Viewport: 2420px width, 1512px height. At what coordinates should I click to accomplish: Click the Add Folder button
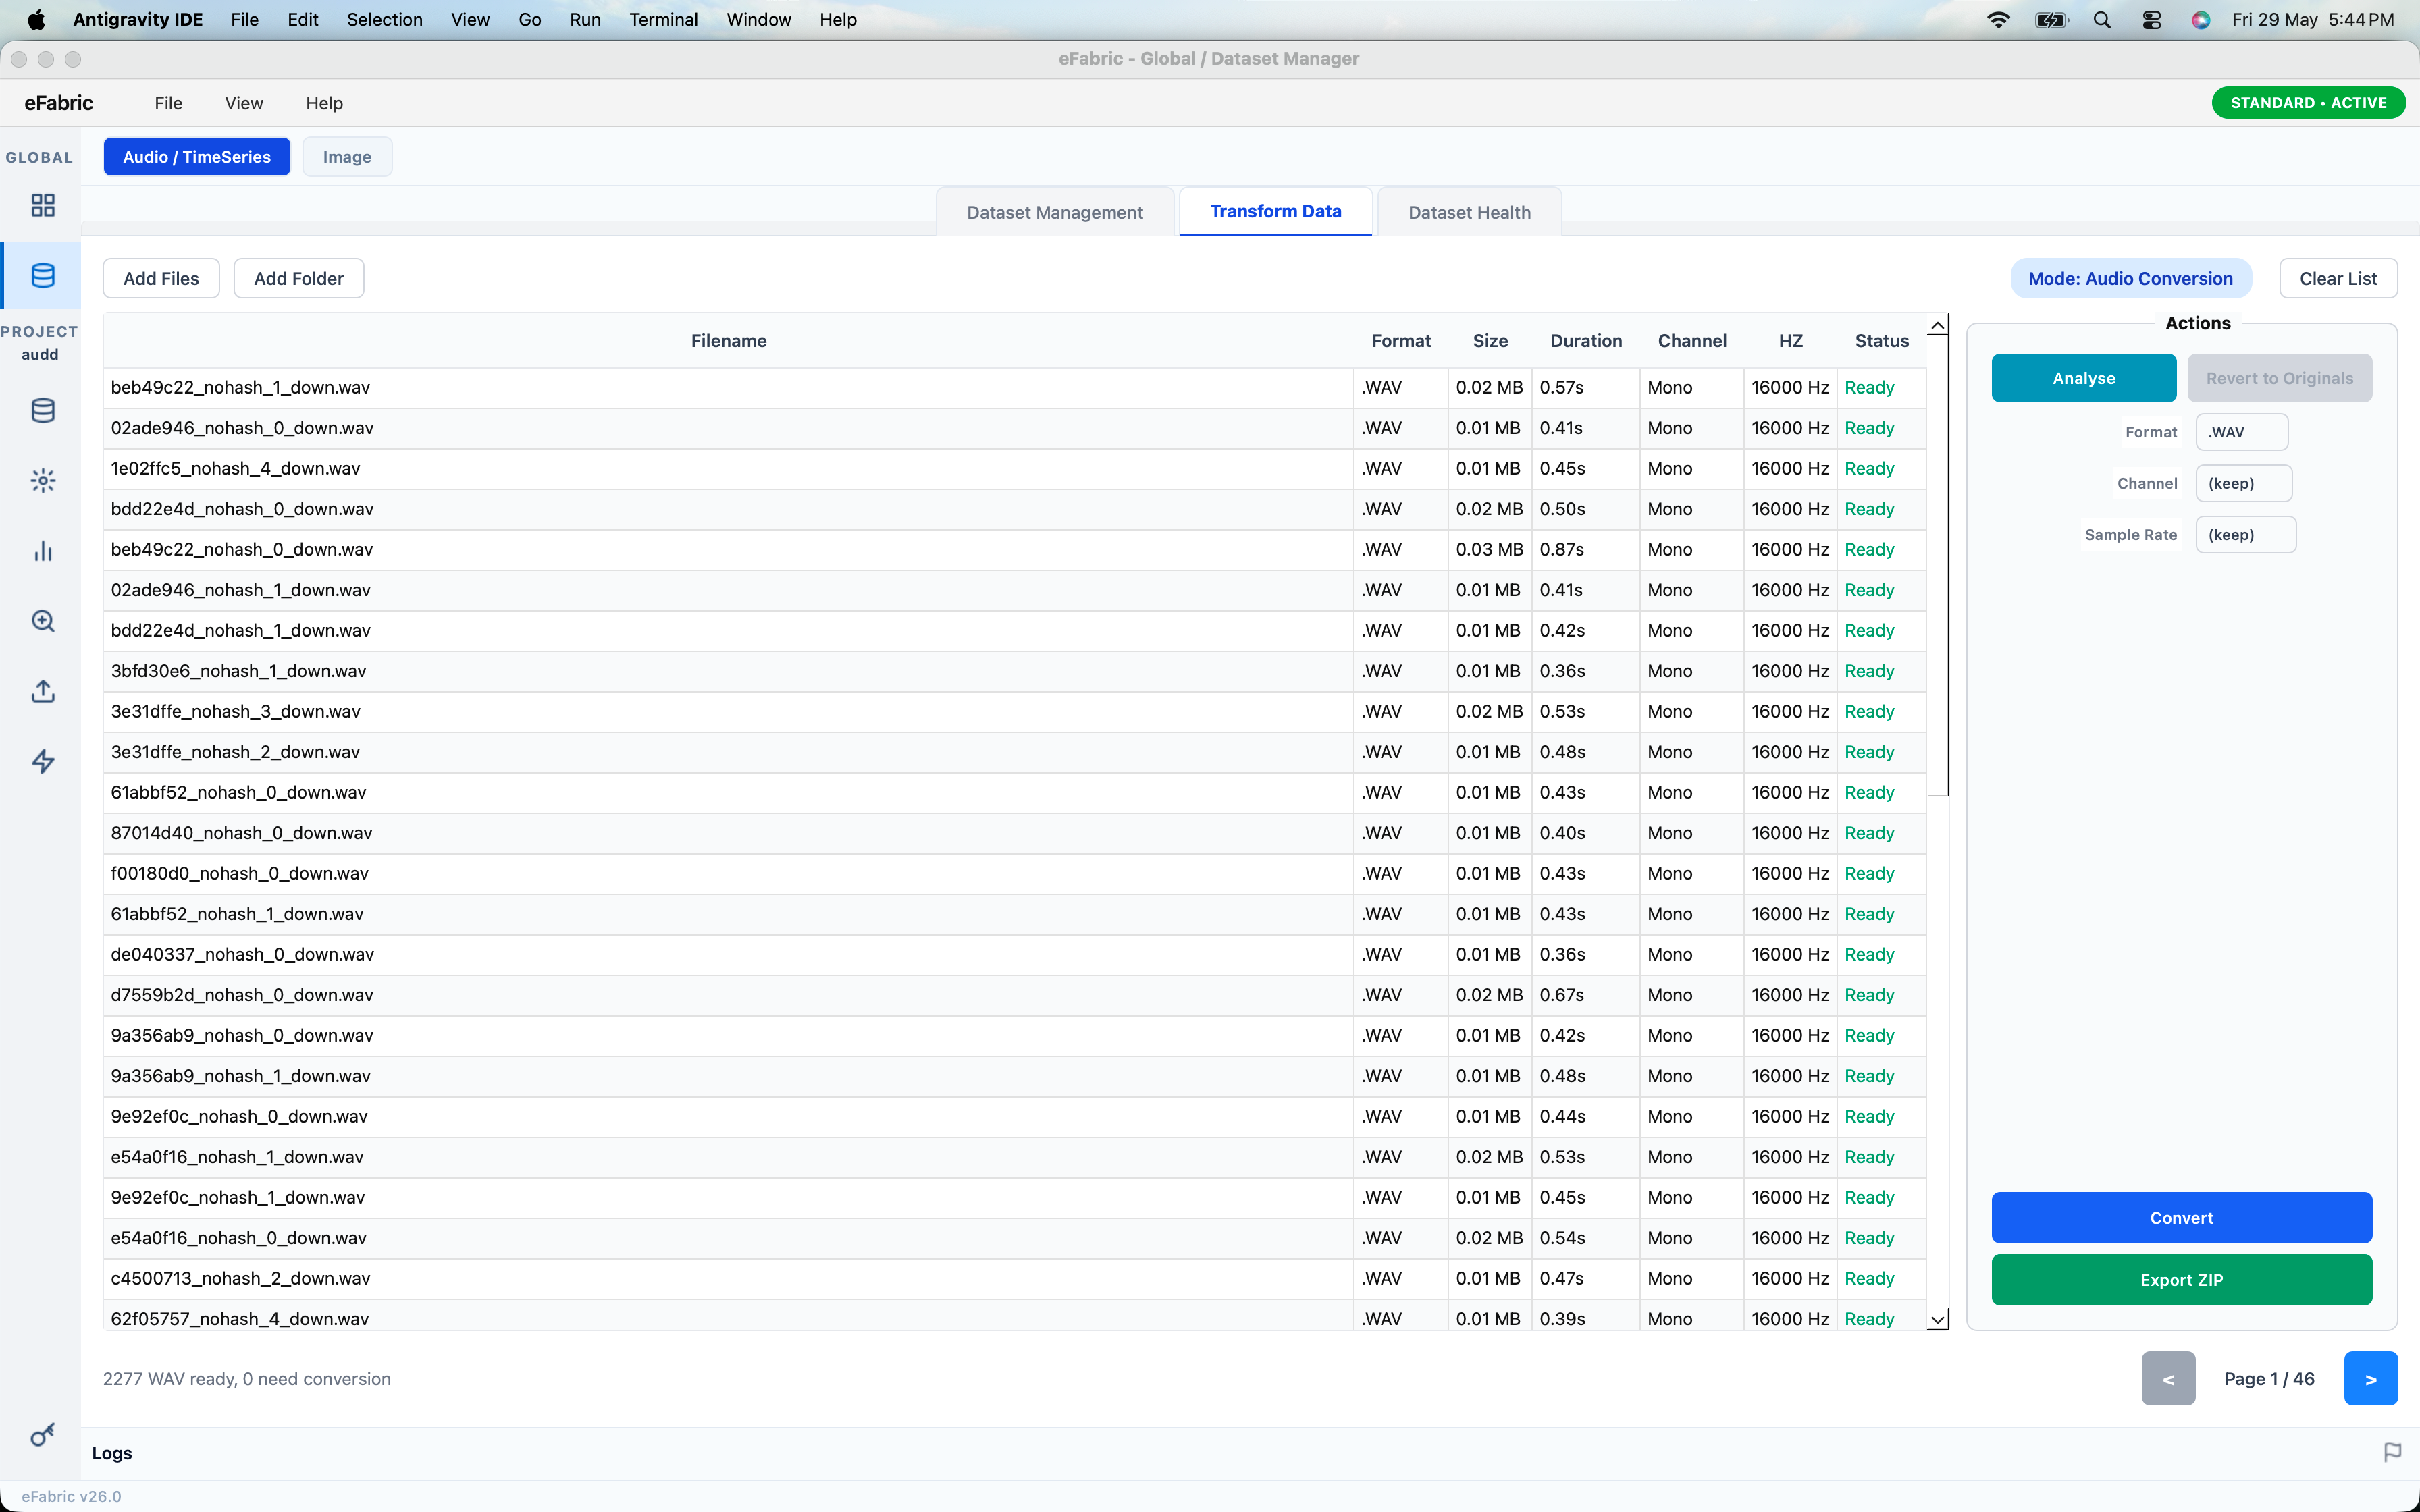coord(299,278)
